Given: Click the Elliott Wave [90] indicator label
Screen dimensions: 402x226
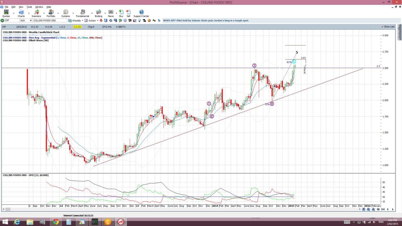Looking at the screenshot, I should (x=26, y=40).
